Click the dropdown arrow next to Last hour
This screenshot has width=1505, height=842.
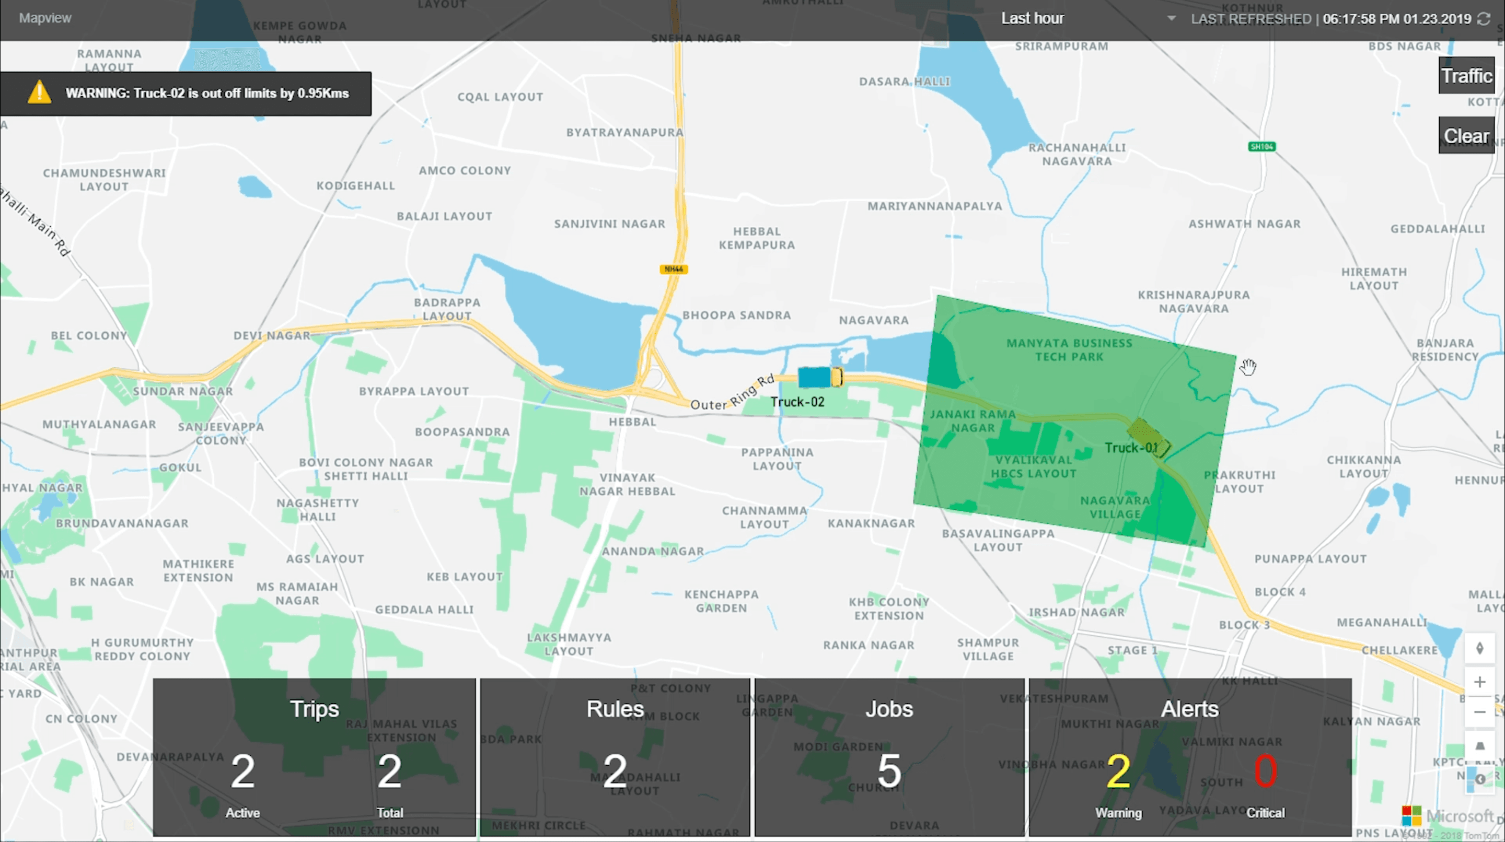click(x=1171, y=19)
